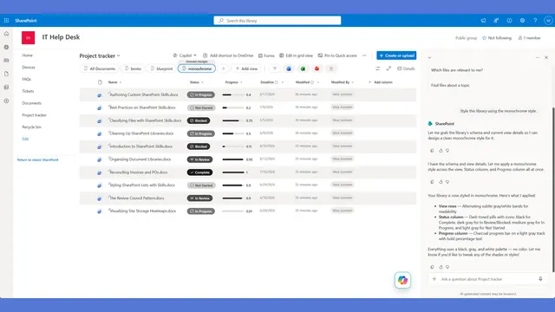The height and width of the screenshot is (312, 555).
Task: Click the microphone icon in the chat box
Action: (x=540, y=279)
